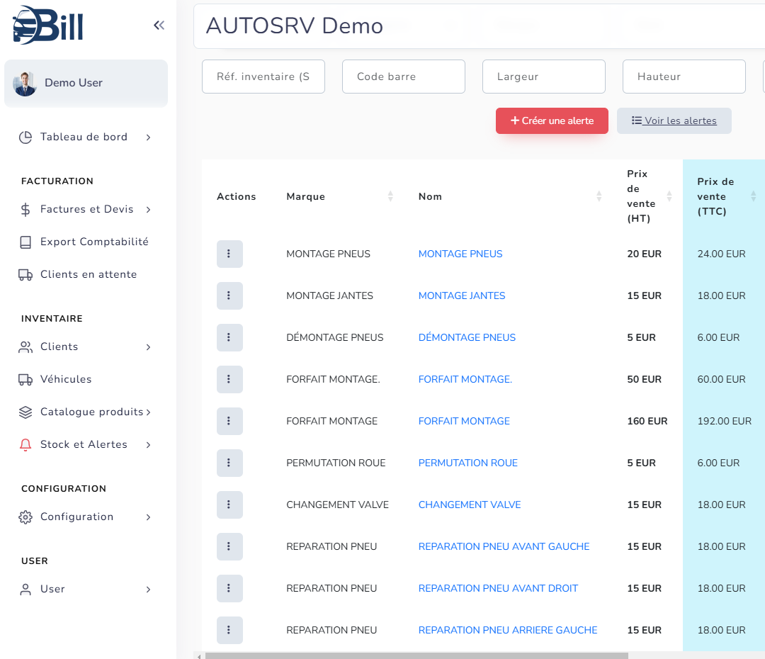This screenshot has width=765, height=659.
Task: Open DÉMONTAGE PNEUS product link
Action: coord(467,337)
